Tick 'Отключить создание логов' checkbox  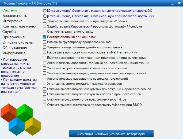pyautogui.click(x=44, y=99)
